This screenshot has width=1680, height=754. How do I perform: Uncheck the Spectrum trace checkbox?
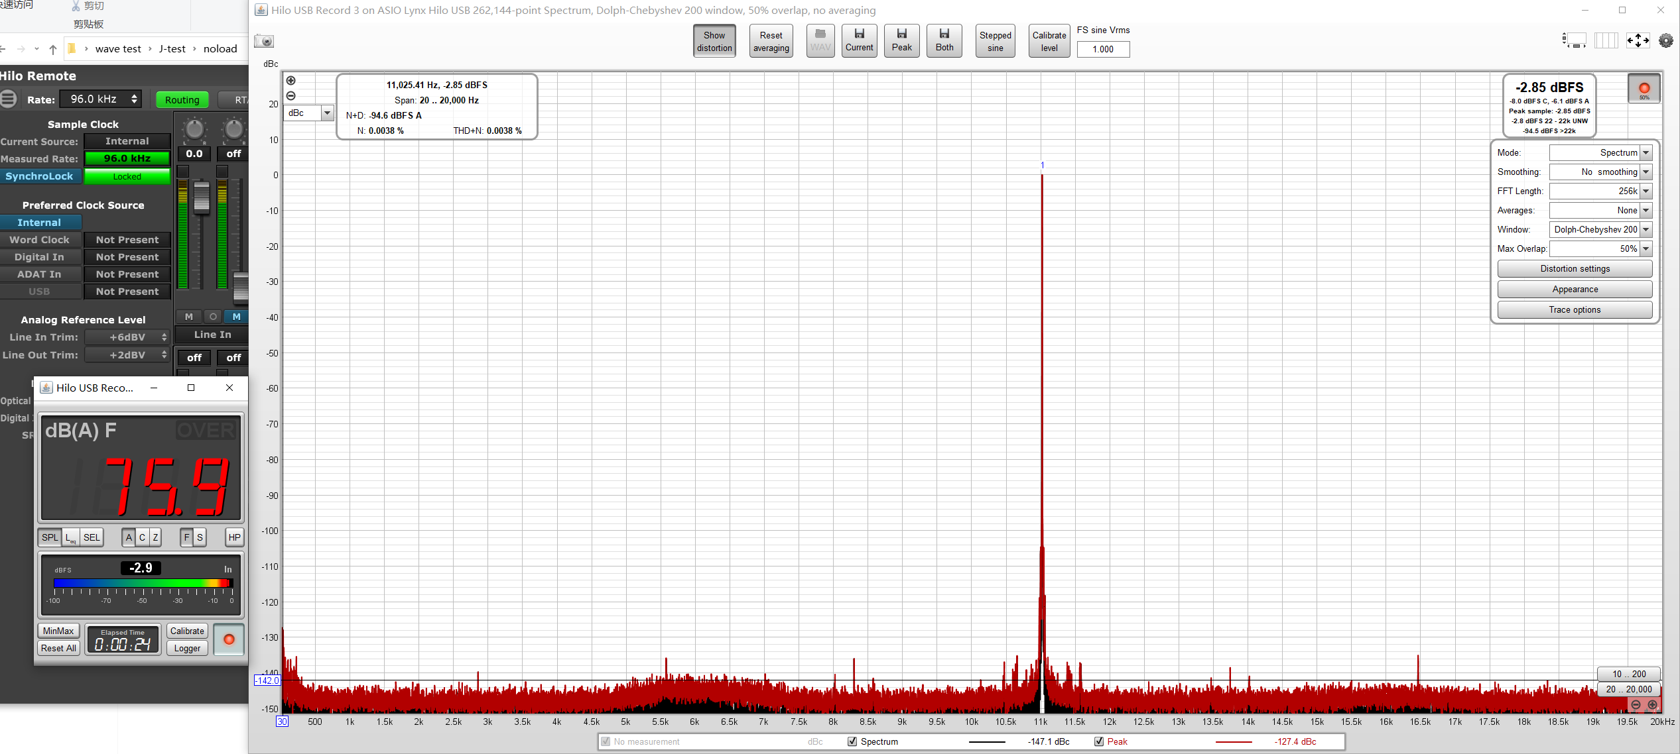click(x=852, y=741)
